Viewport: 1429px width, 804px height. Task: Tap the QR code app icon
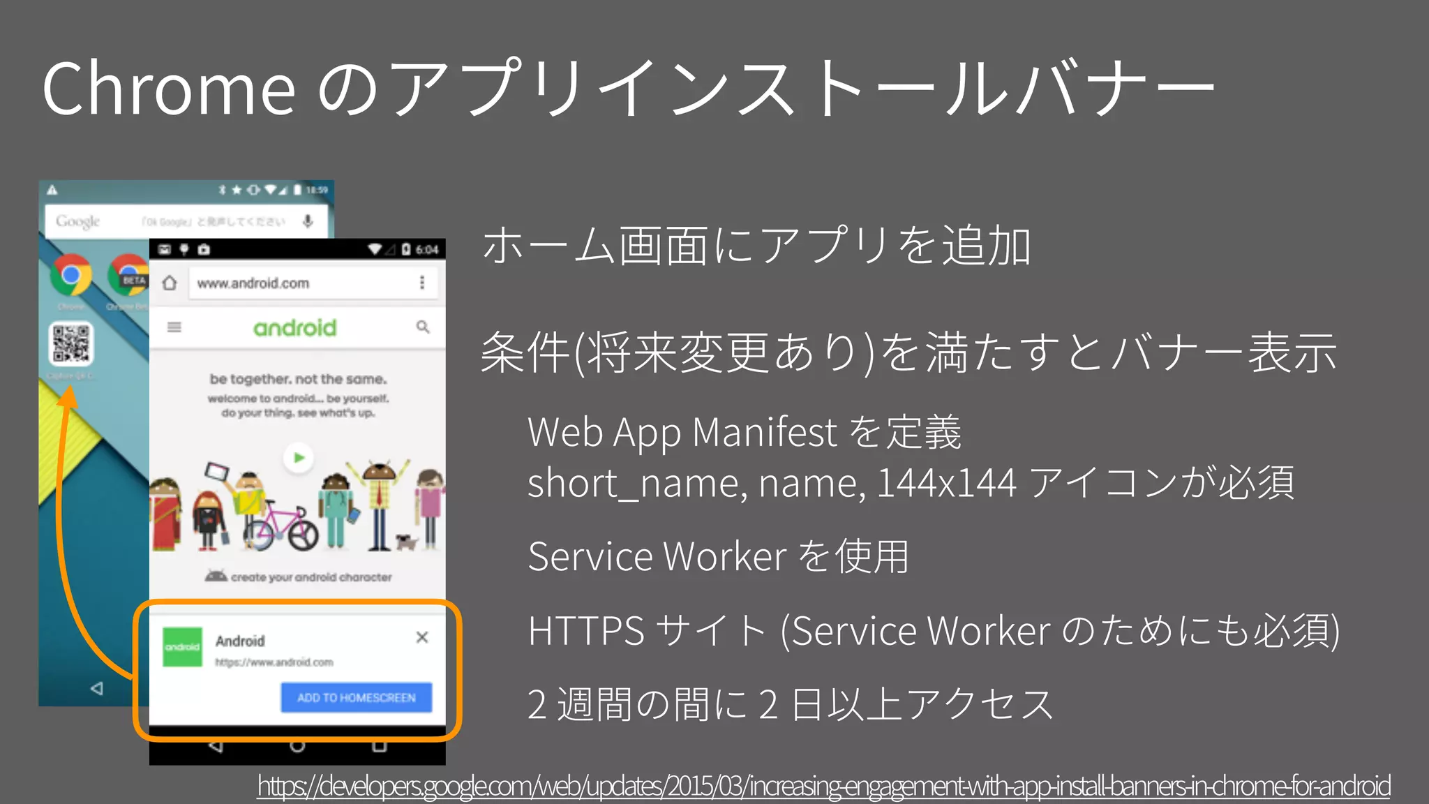(x=70, y=343)
